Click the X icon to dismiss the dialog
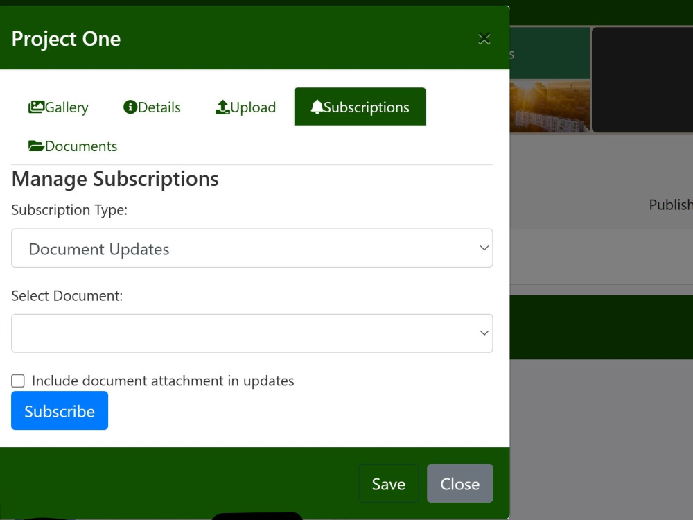 point(484,39)
